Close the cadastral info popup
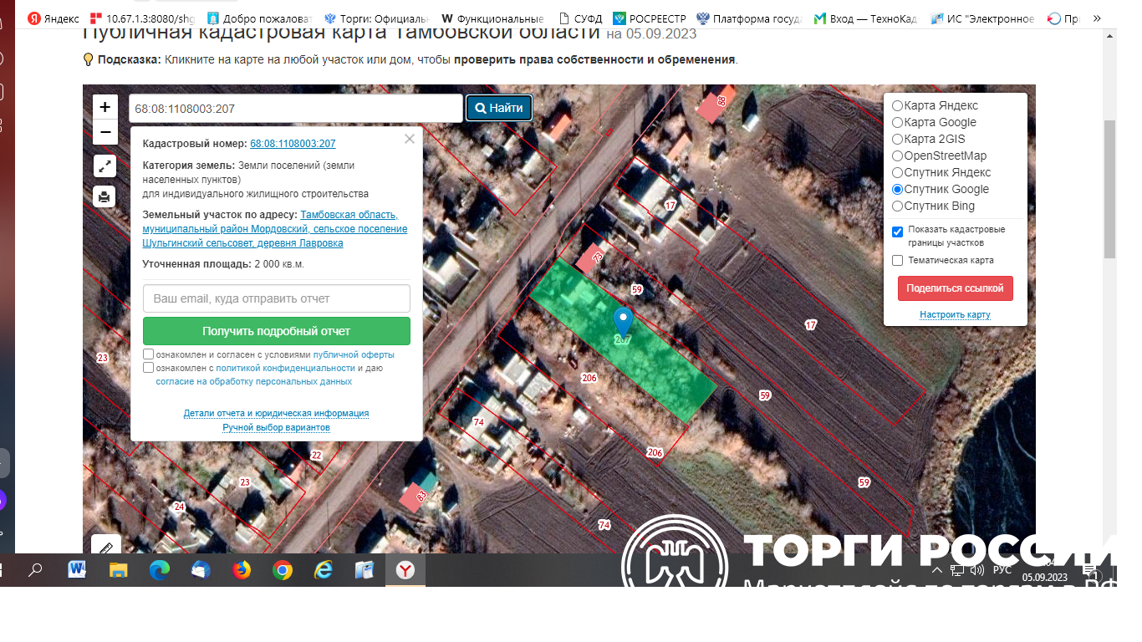This screenshot has height=642, width=1142. [409, 140]
